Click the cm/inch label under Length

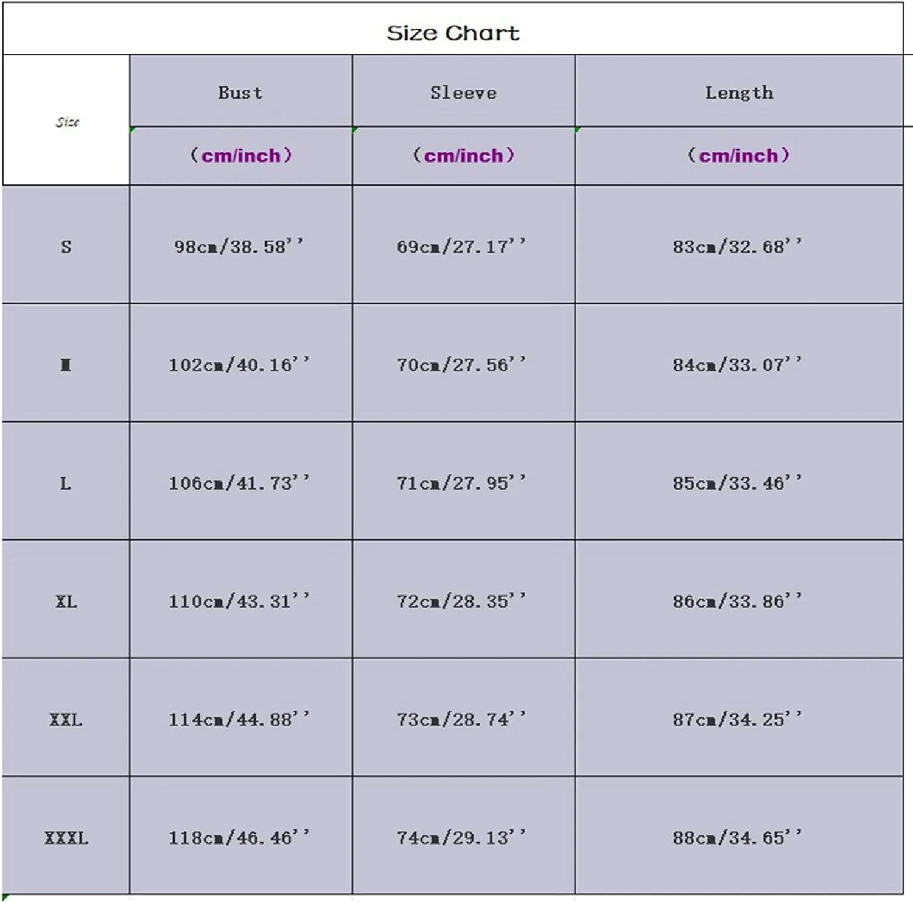[739, 156]
